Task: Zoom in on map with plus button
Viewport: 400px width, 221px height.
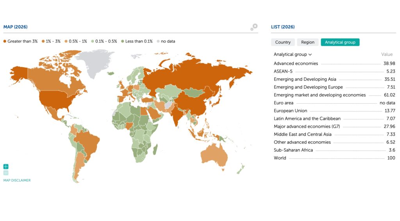Action: coord(6,167)
